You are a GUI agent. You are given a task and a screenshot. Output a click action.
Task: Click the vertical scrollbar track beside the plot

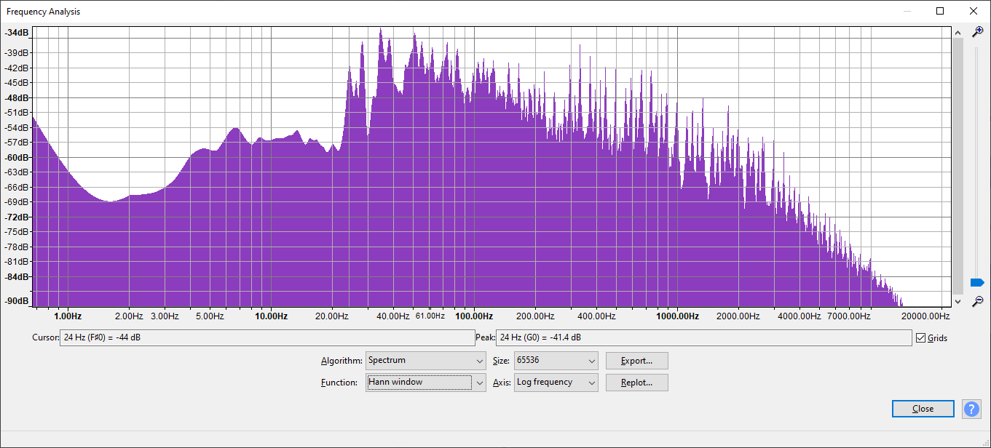958,167
